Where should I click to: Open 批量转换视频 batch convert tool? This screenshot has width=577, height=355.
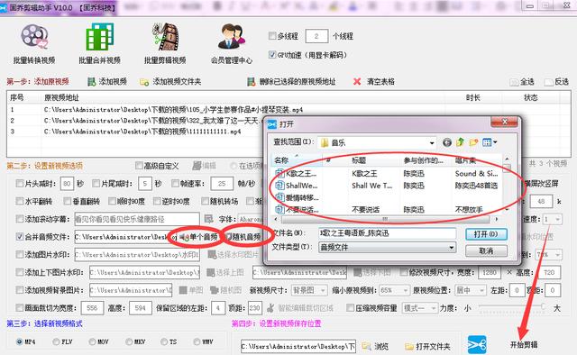coord(34,43)
